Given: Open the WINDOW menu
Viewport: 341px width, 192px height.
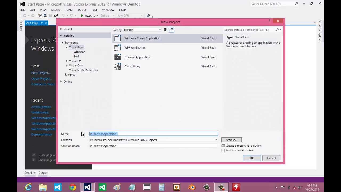Looking at the screenshot, I should tap(108, 10).
